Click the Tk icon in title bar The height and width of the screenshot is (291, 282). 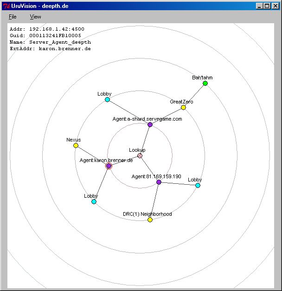click(6, 6)
